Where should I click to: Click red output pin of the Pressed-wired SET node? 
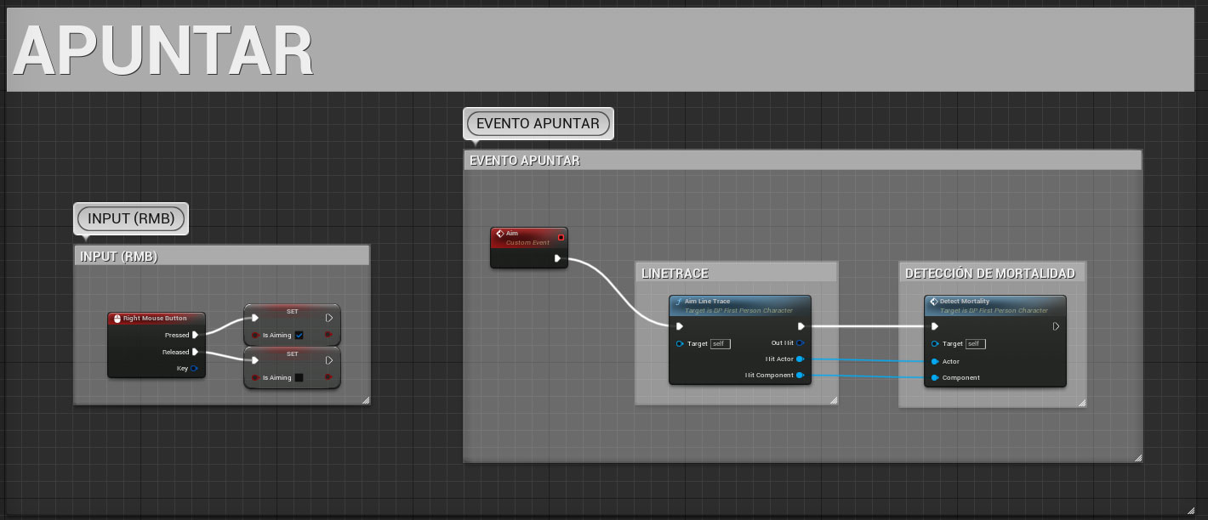point(329,335)
